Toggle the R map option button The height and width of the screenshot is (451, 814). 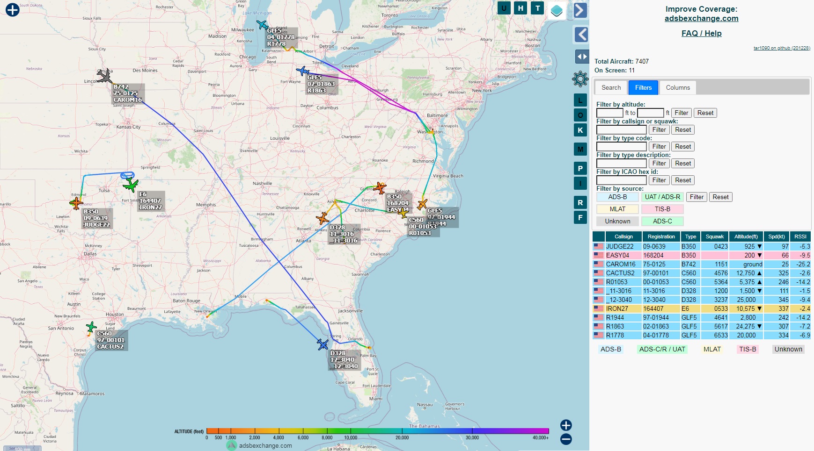[x=580, y=202]
